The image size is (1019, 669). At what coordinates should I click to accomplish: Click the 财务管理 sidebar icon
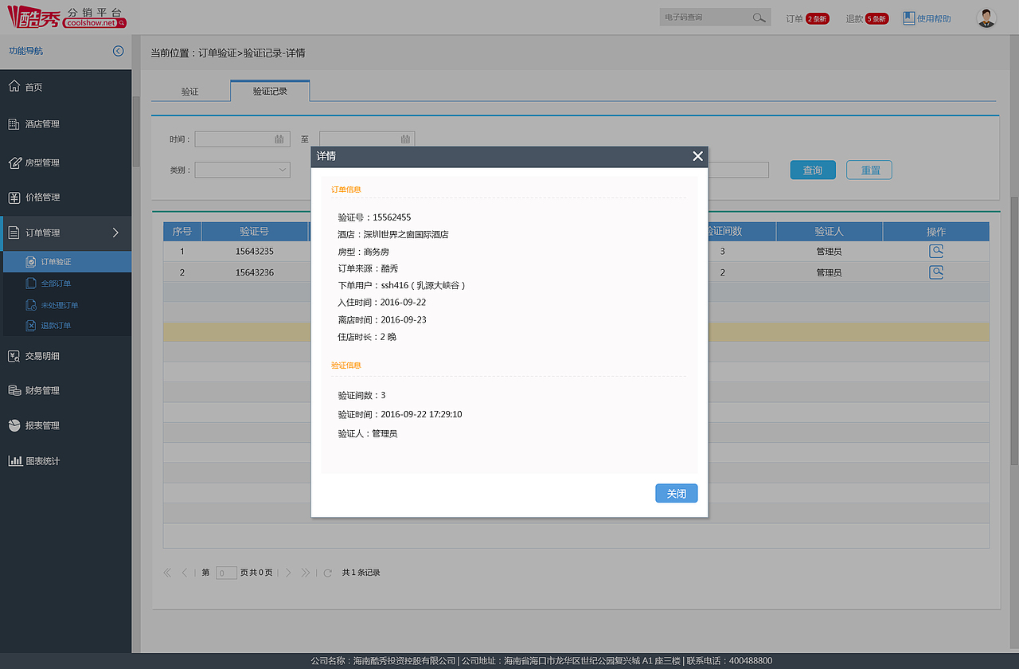pyautogui.click(x=14, y=390)
